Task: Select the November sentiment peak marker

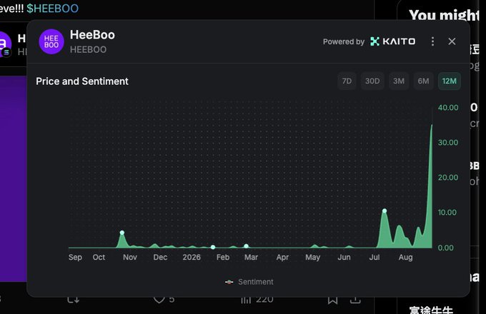Action: point(122,233)
